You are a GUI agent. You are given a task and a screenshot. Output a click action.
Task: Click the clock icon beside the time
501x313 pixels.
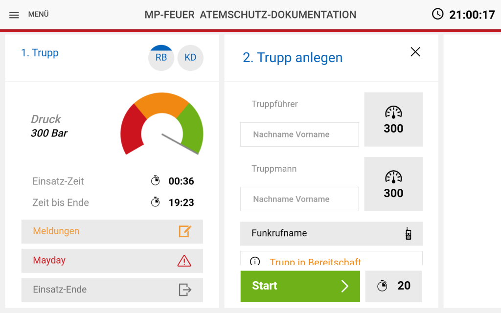437,14
